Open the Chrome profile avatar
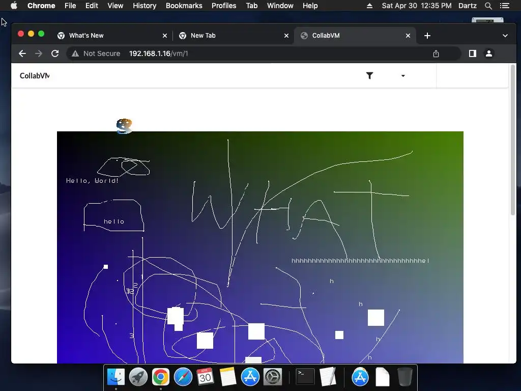 click(489, 53)
